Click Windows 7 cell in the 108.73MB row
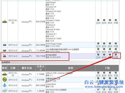Screen dimensions: 125x93 click(27, 56)
